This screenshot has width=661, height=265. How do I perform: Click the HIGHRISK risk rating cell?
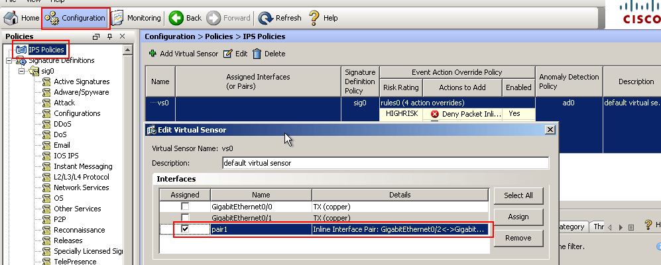pyautogui.click(x=401, y=114)
